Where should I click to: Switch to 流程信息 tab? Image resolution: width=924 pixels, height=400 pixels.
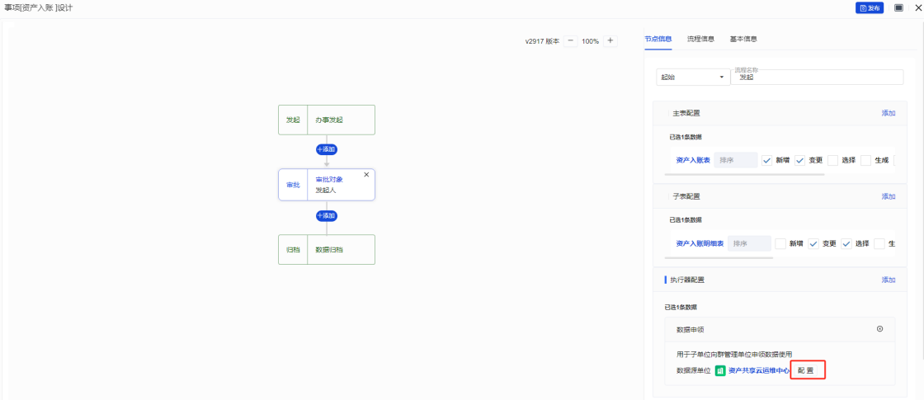(x=700, y=39)
